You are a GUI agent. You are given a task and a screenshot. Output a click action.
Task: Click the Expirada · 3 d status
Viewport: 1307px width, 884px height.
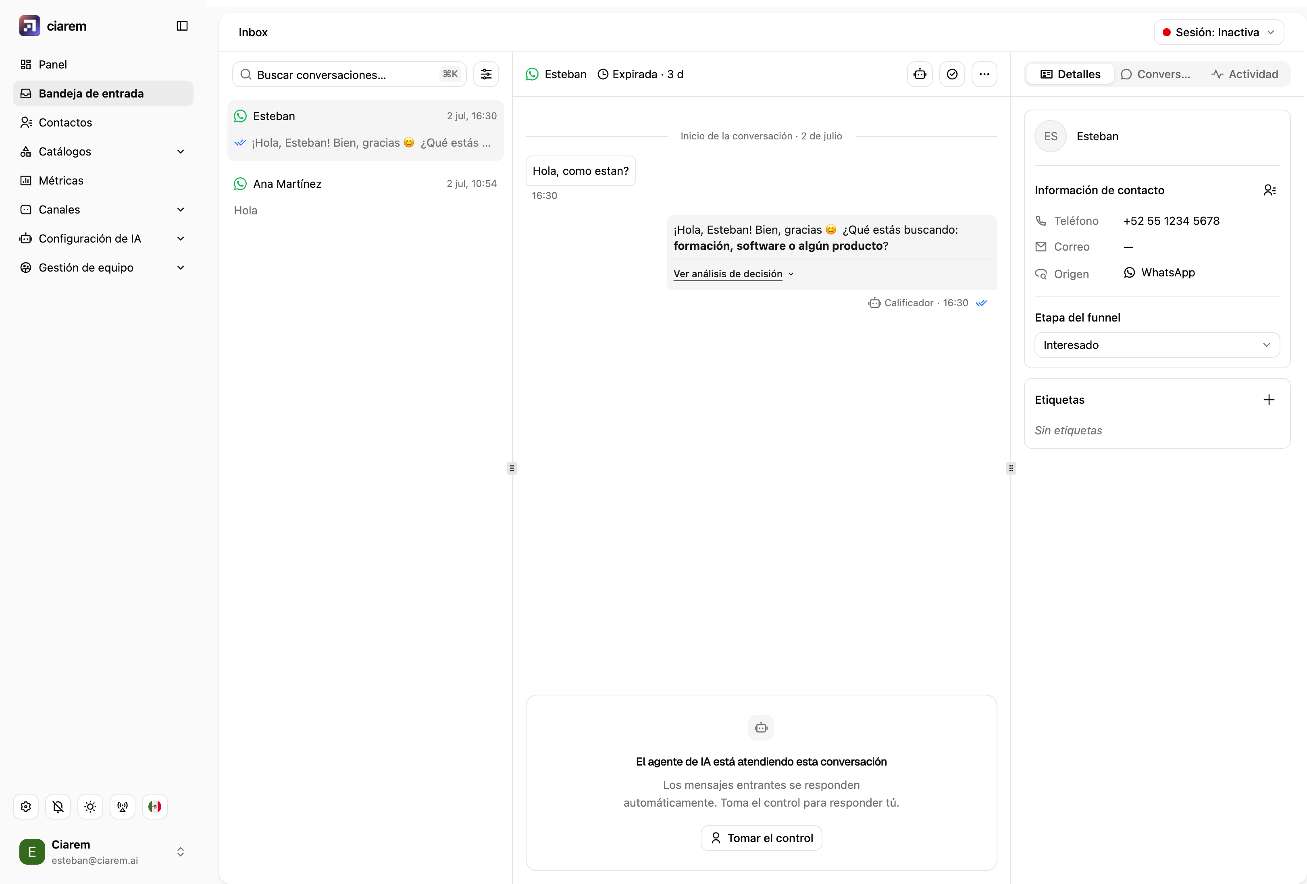[x=641, y=74]
